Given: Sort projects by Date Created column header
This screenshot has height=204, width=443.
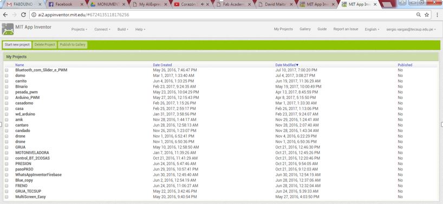Looking at the screenshot, I should pos(162,65).
